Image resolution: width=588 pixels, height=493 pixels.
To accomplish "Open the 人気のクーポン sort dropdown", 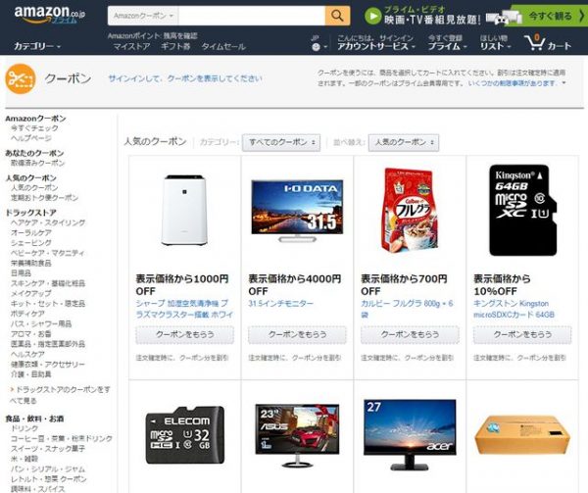I will (404, 142).
